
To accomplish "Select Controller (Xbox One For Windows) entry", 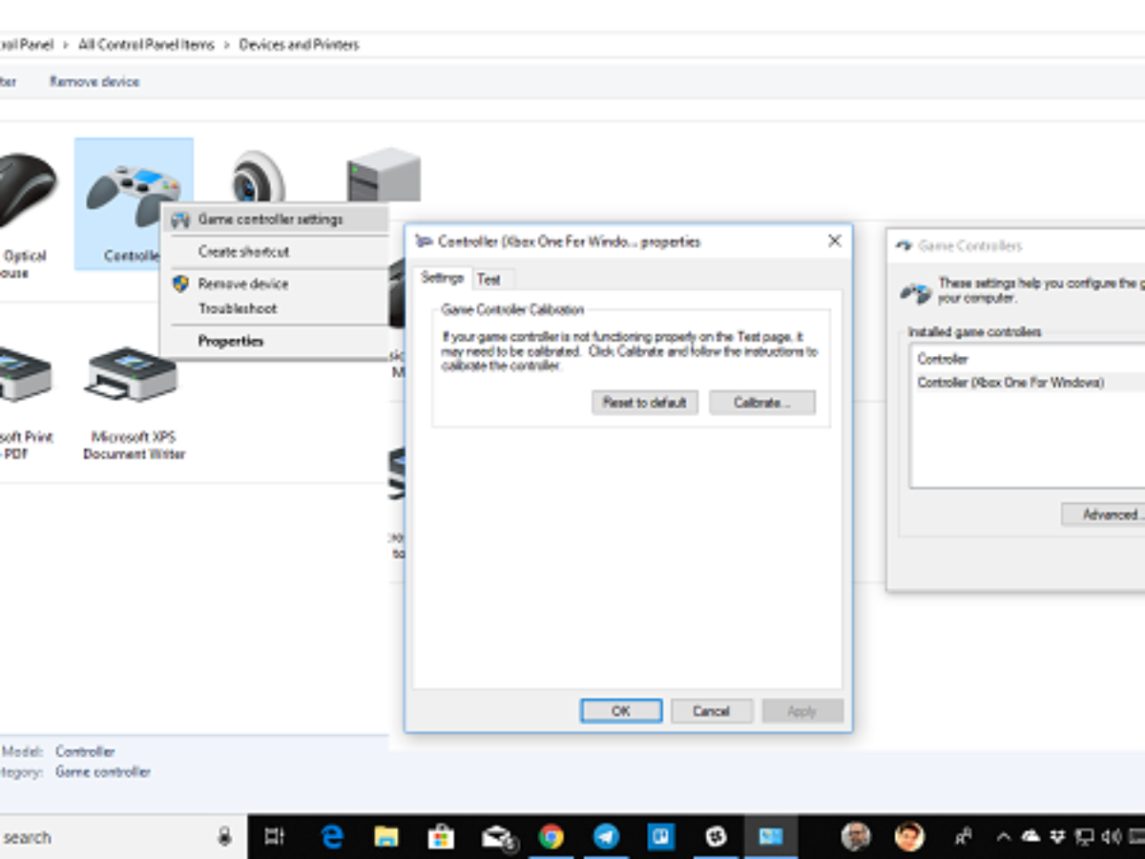I will (1010, 383).
